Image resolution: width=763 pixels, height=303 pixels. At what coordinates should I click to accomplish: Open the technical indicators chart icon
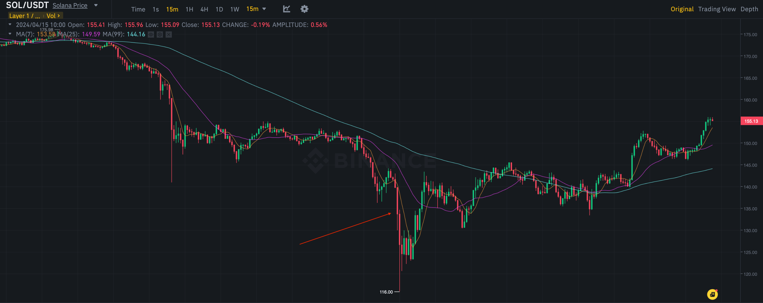tap(286, 9)
